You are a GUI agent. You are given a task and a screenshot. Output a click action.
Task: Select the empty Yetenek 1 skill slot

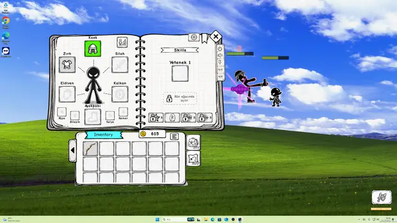(x=180, y=74)
